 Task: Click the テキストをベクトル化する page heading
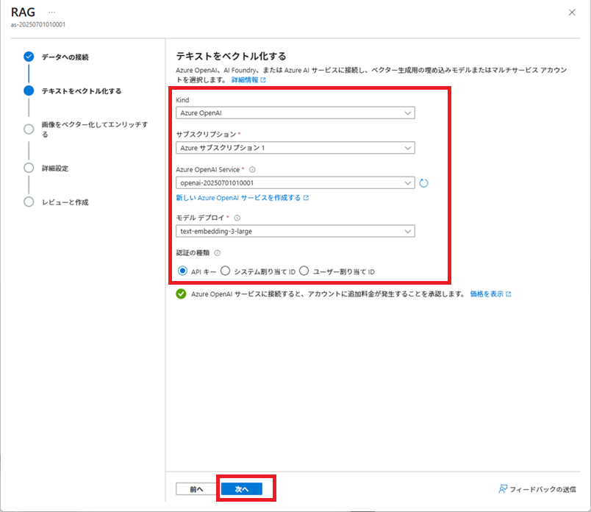(x=231, y=56)
